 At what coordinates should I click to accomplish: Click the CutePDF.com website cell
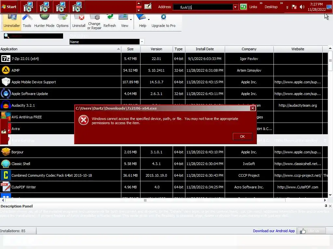(298, 187)
